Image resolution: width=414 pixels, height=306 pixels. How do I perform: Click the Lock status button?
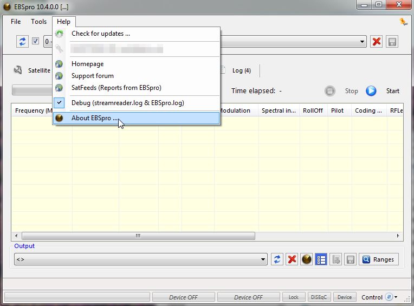coord(294,297)
